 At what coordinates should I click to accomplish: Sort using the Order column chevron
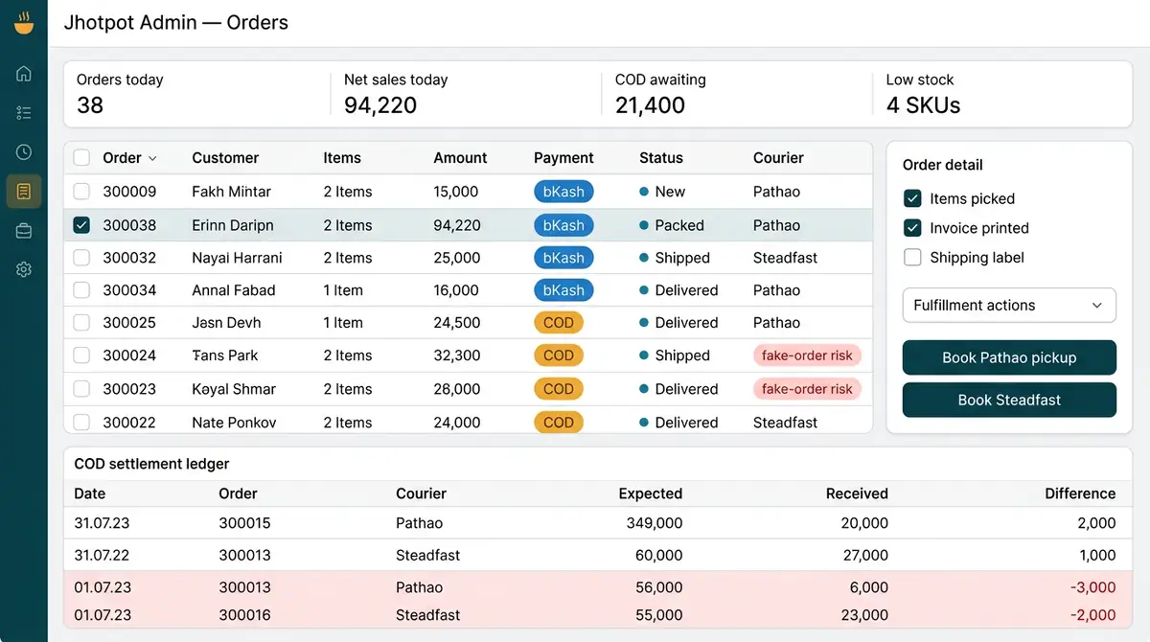152,158
